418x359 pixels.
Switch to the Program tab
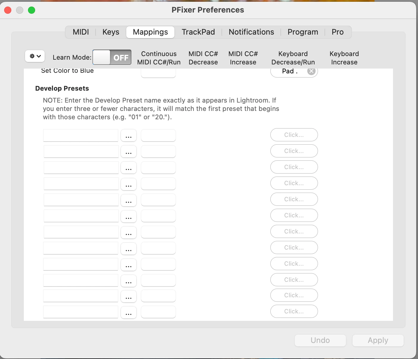(303, 32)
